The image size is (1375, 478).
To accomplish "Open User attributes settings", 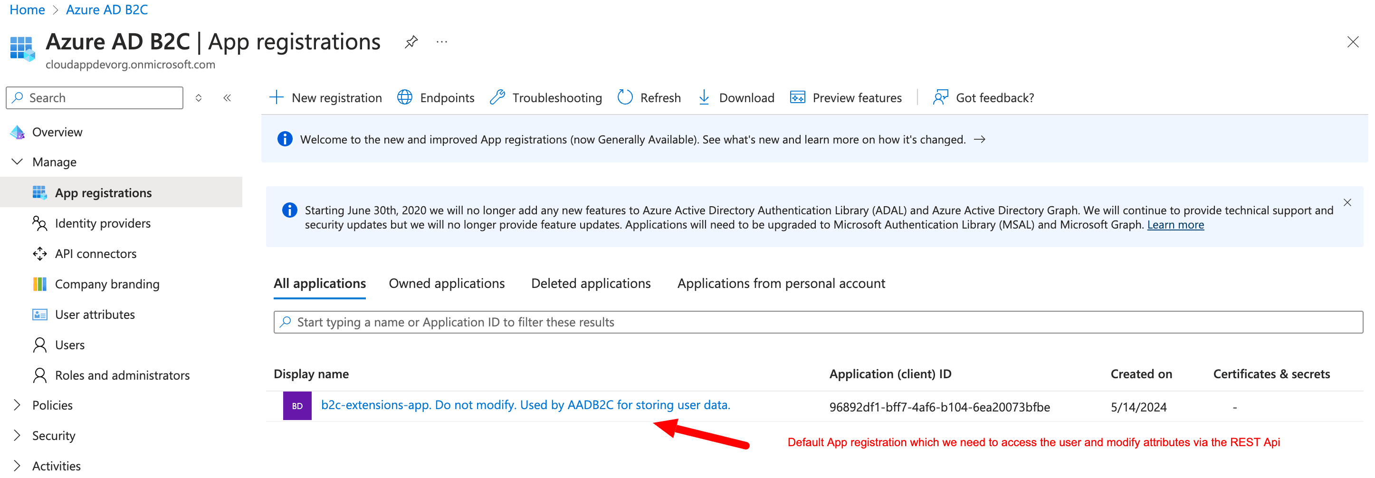I will (x=95, y=314).
